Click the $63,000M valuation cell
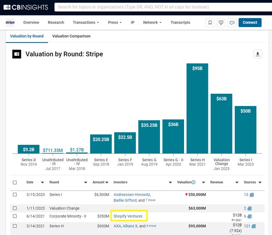 pyautogui.click(x=197, y=208)
